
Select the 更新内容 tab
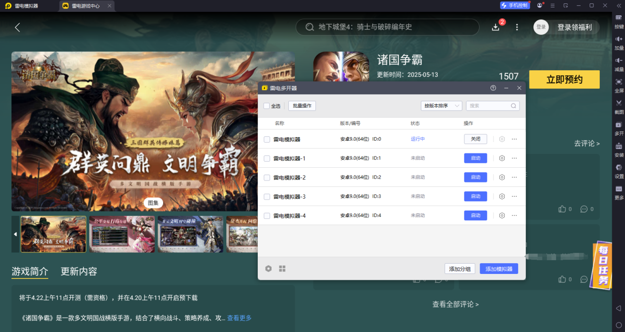tap(79, 272)
